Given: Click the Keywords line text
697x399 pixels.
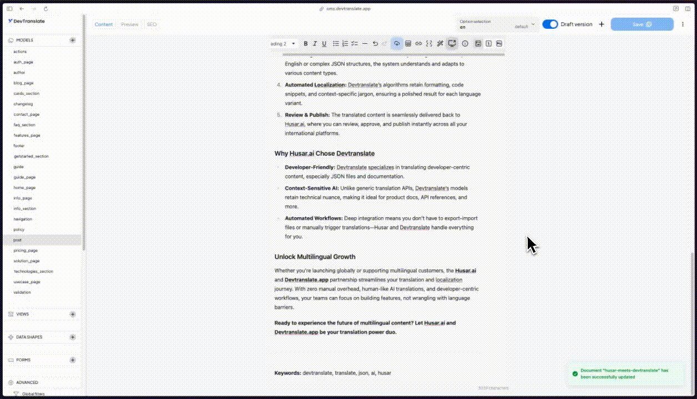Looking at the screenshot, I should 333,373.
